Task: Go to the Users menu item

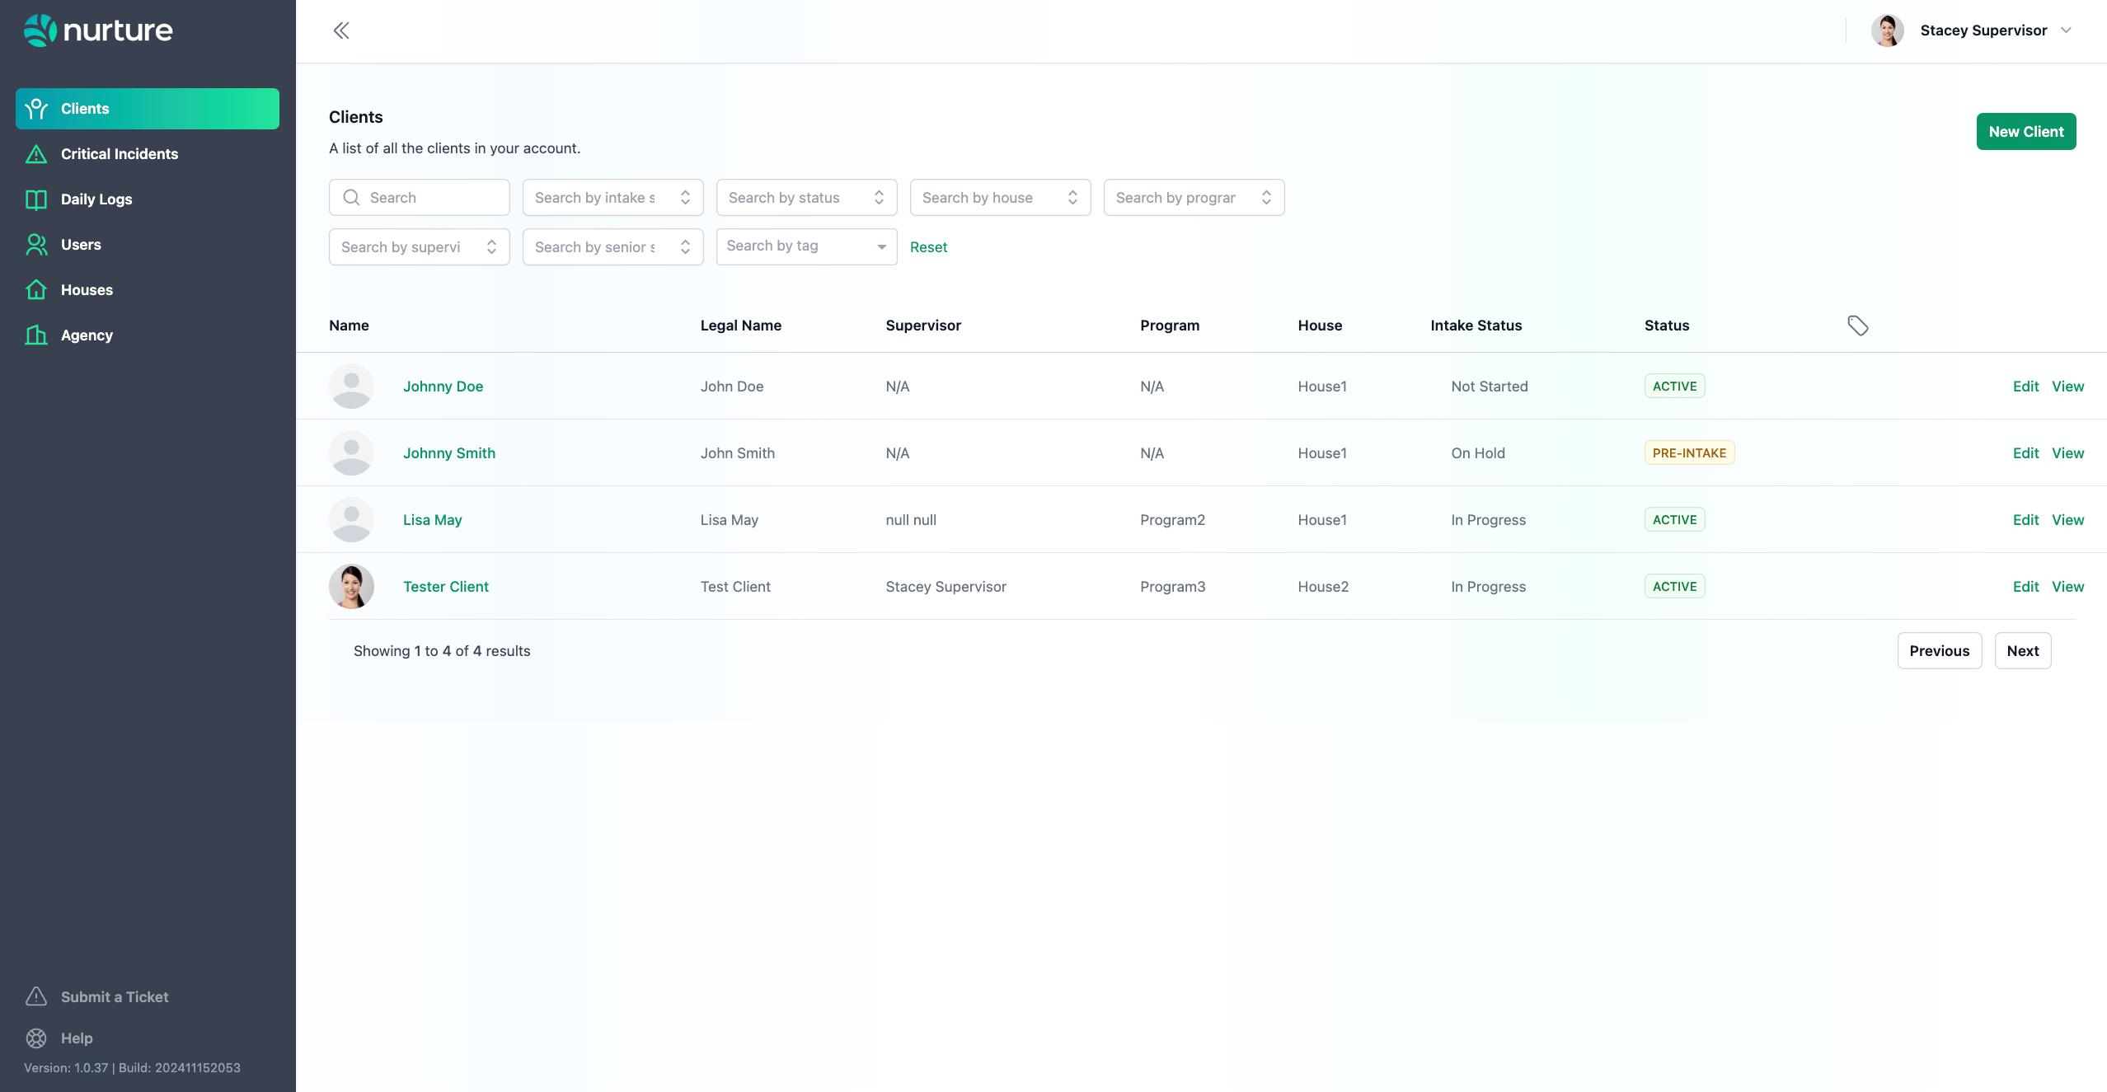Action: [x=81, y=245]
